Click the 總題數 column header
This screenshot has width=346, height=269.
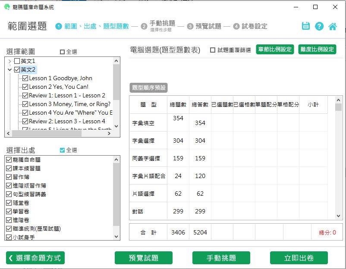[x=178, y=104]
